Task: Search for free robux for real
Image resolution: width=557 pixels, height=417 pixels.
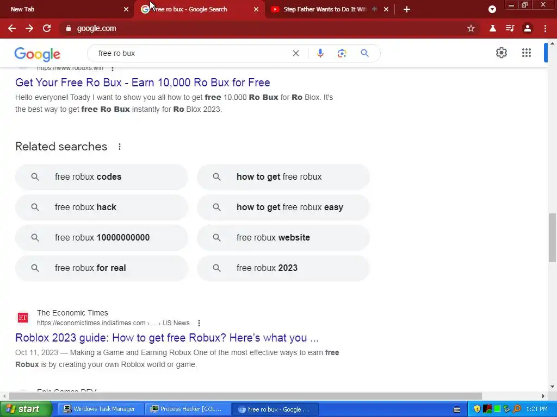Action: coord(102,268)
